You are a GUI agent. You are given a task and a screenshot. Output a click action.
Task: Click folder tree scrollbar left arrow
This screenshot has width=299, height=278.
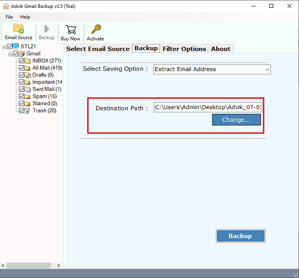click(x=3, y=266)
